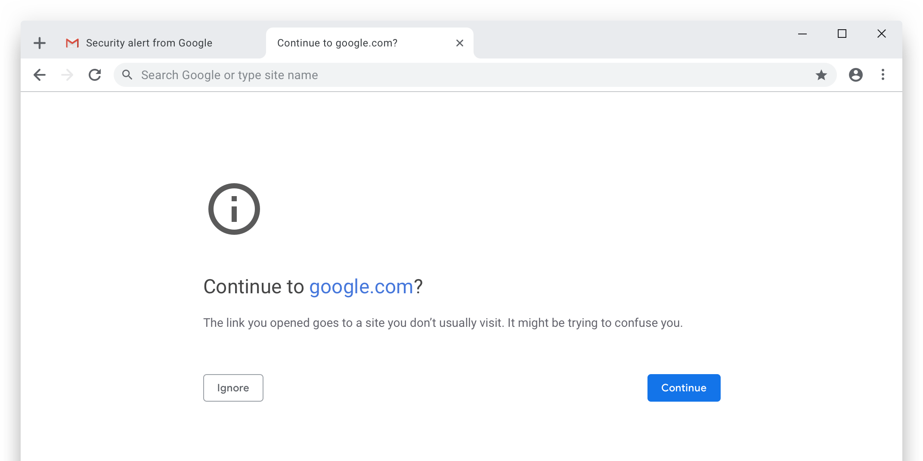Go back to the previous page
Screen dimensions: 923x461
point(40,75)
